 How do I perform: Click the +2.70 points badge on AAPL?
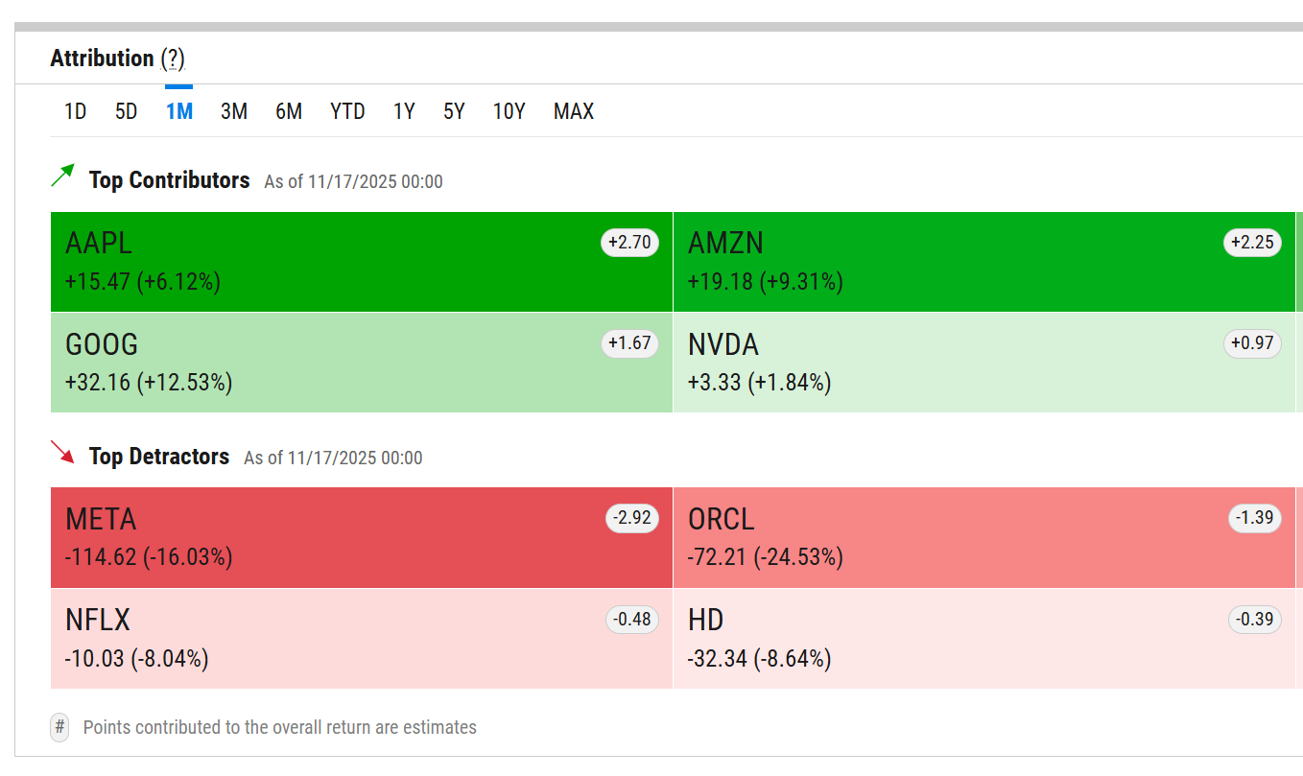629,243
